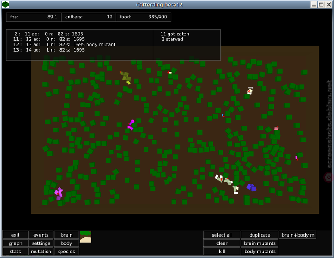
Task: Click the '2 starved' text
Action: pyautogui.click(x=172, y=39)
